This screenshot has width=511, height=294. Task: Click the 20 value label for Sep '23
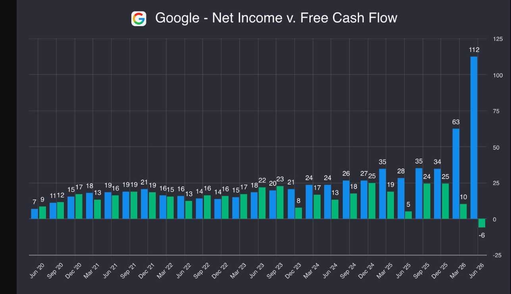(x=273, y=183)
